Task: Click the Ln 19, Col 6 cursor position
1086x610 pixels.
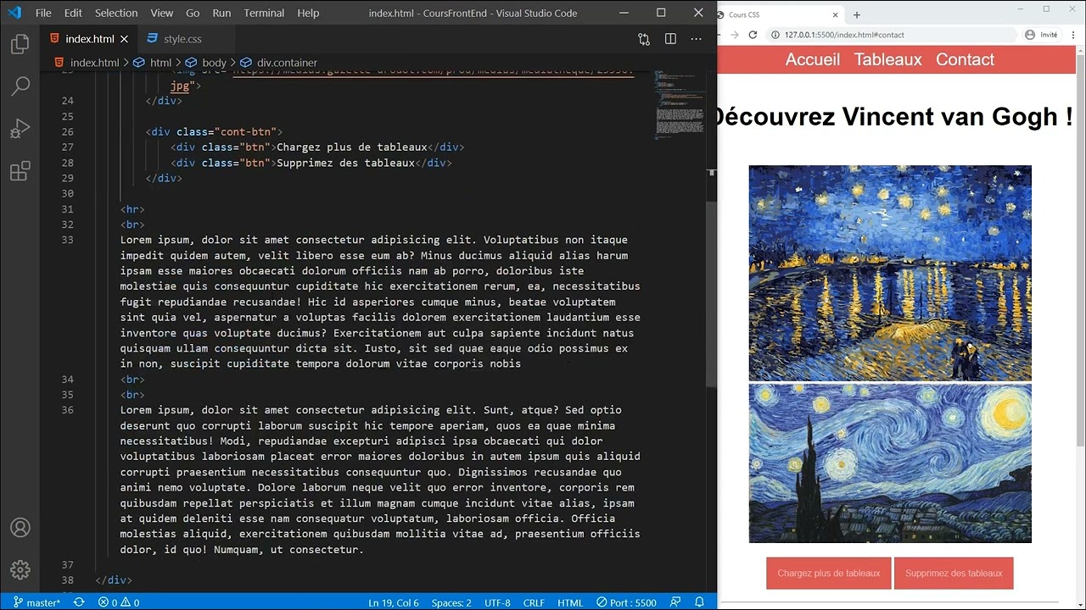Action: click(x=394, y=602)
